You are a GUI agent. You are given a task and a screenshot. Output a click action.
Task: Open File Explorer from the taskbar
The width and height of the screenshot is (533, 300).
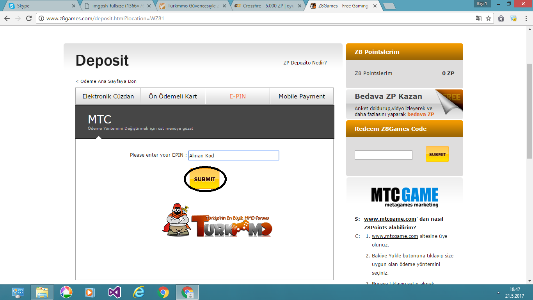pos(42,292)
